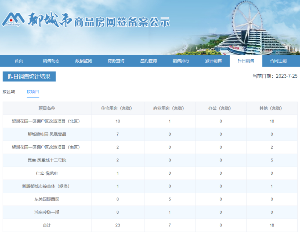This screenshot has height=234, width=300.
Task: Click the Liaocheng city logo
Action: click(x=14, y=19)
